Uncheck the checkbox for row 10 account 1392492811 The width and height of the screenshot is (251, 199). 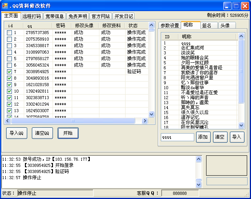[9, 91]
